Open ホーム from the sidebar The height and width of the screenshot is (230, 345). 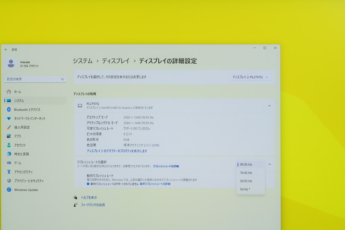(35, 91)
